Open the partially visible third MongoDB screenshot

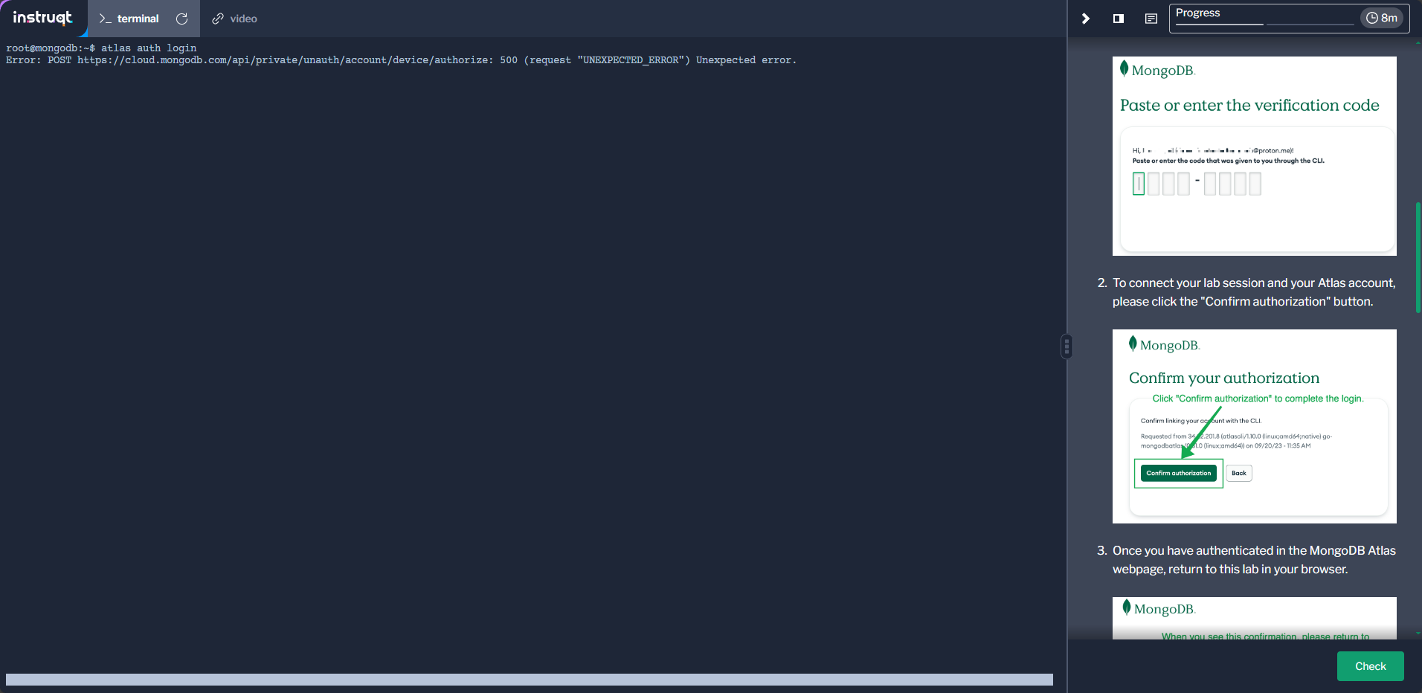pyautogui.click(x=1255, y=618)
